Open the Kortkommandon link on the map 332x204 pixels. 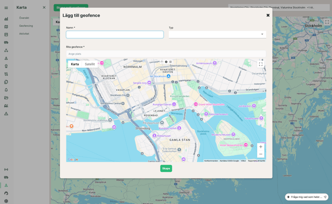click(x=211, y=161)
